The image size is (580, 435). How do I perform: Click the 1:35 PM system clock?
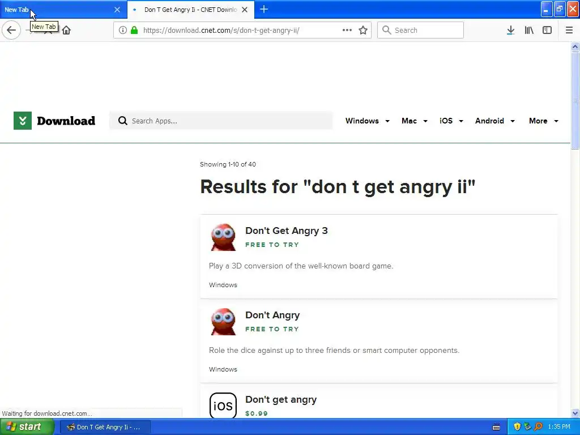click(x=559, y=427)
